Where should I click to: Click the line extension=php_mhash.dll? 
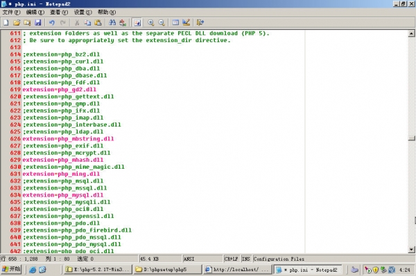click(63, 160)
